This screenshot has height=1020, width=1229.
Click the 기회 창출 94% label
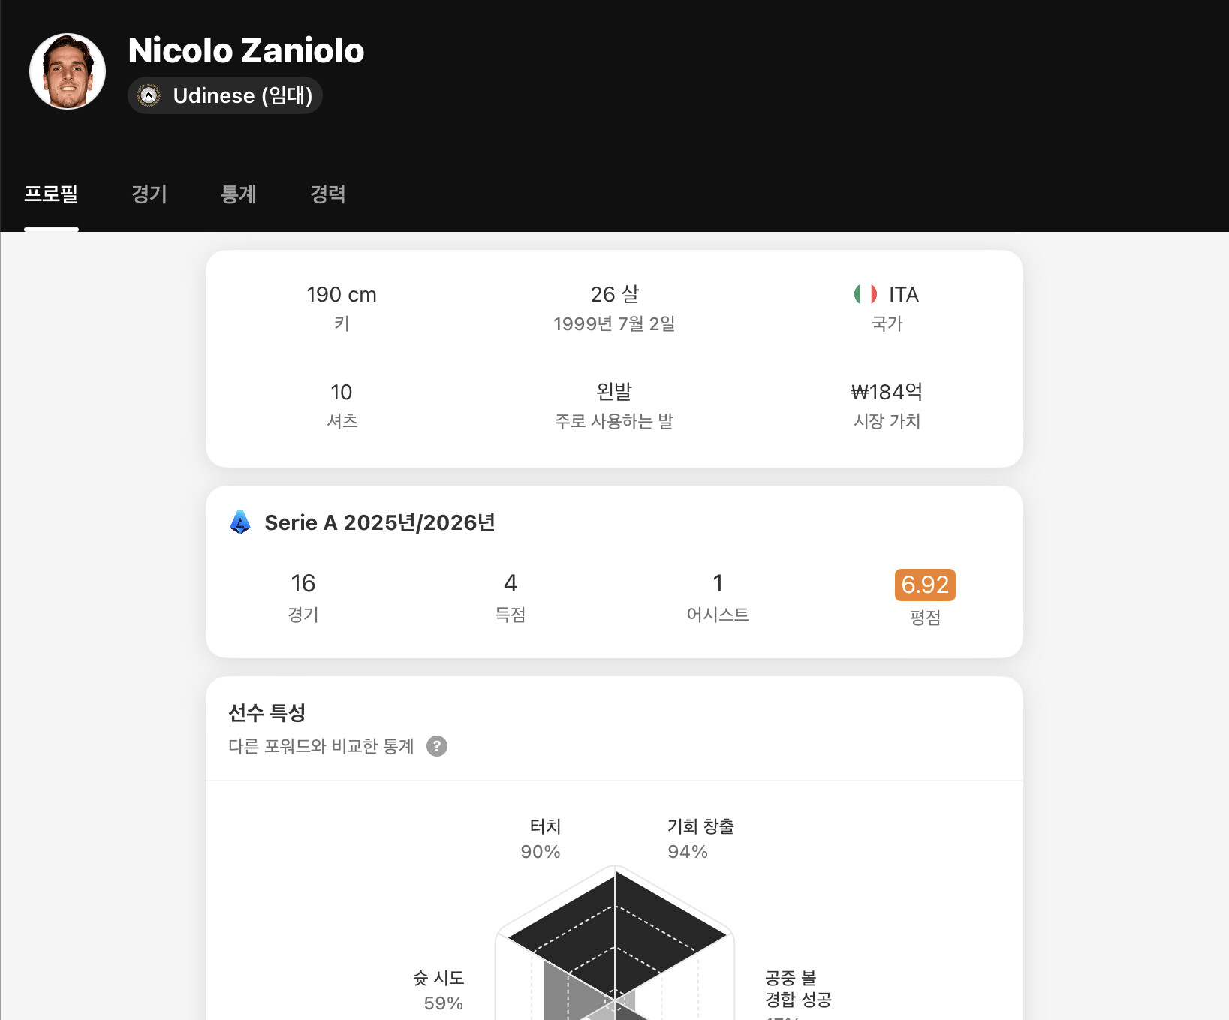click(700, 838)
